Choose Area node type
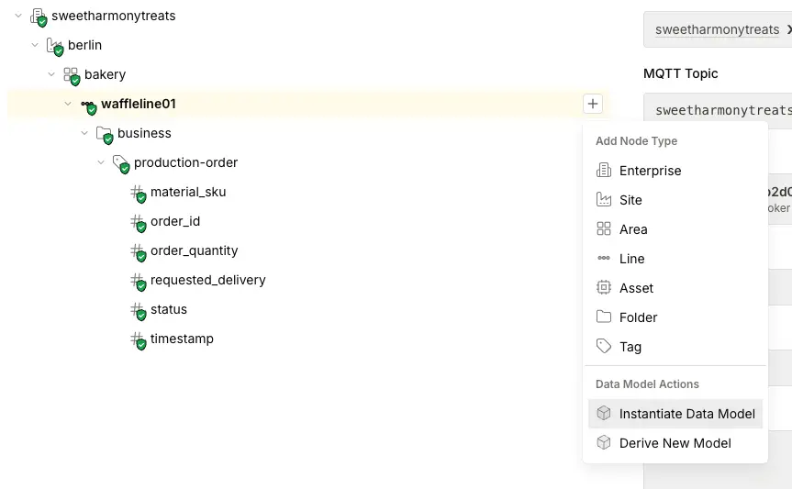This screenshot has height=489, width=792. (x=675, y=229)
